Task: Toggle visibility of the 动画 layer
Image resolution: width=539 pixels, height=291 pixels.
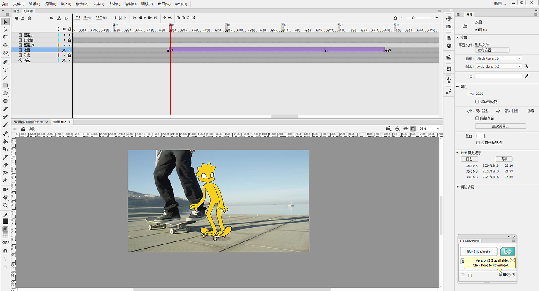Action: coord(64,50)
